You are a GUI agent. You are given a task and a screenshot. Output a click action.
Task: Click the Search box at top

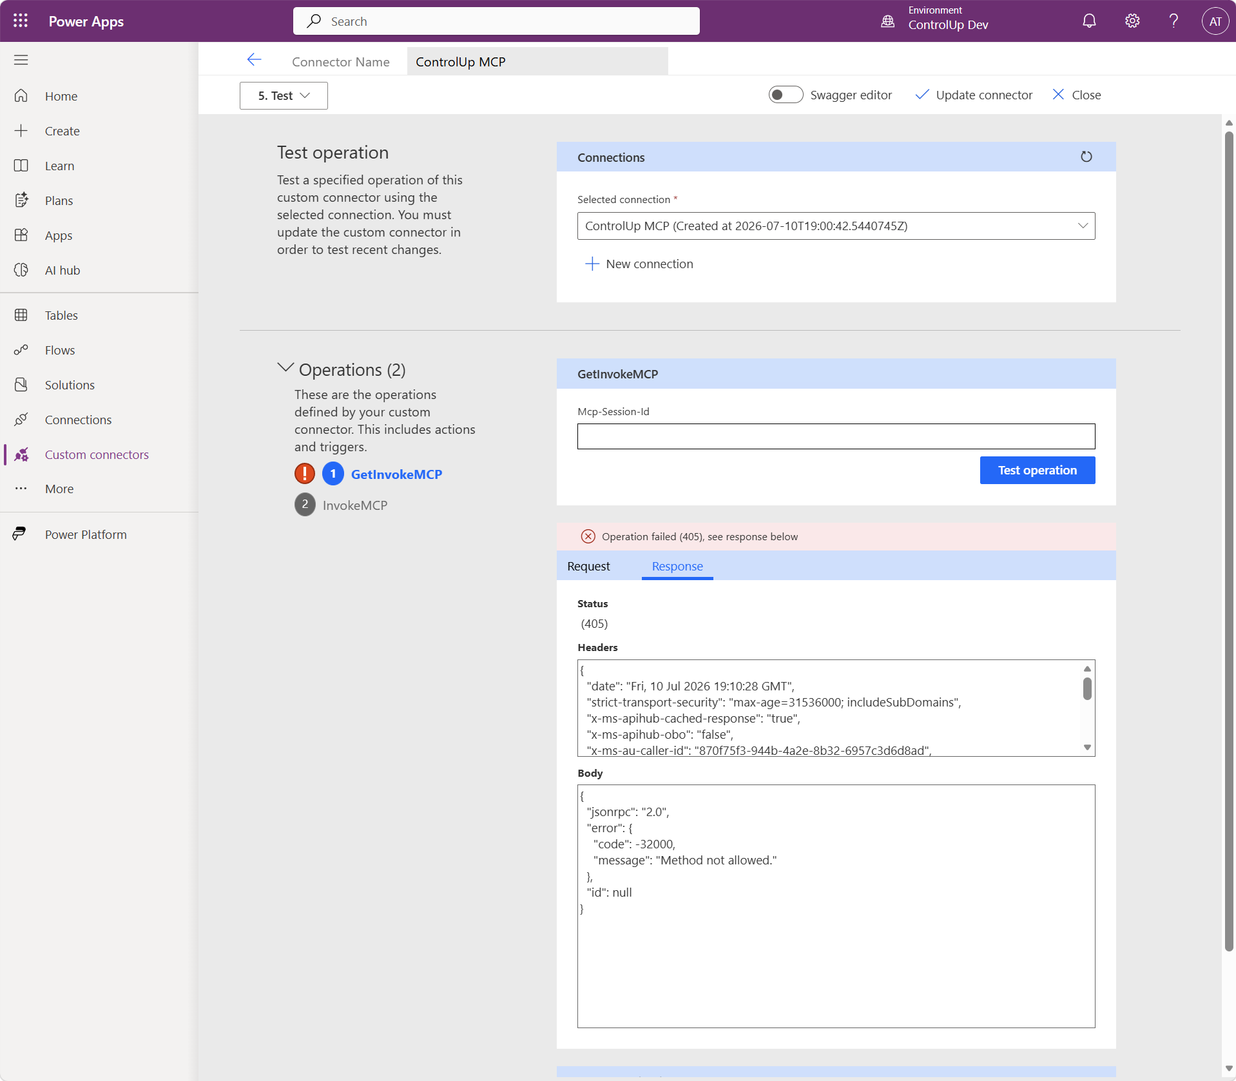pyautogui.click(x=496, y=21)
